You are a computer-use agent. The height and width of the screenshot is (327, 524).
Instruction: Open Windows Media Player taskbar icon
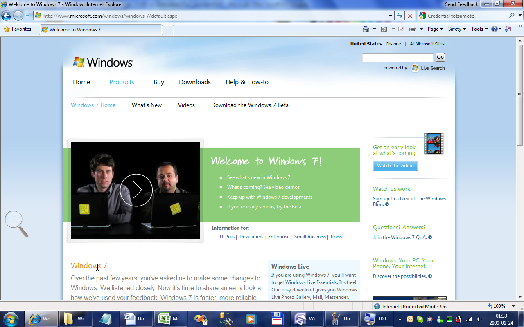(x=251, y=319)
